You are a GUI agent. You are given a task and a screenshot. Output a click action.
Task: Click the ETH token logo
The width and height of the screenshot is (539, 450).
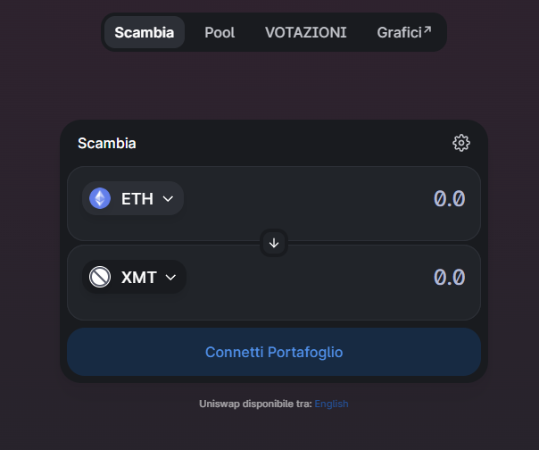tap(100, 198)
